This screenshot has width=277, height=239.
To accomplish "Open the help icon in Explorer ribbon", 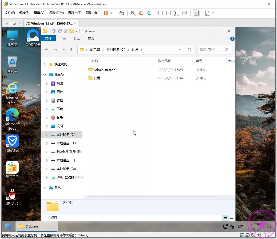I will tap(232, 39).
